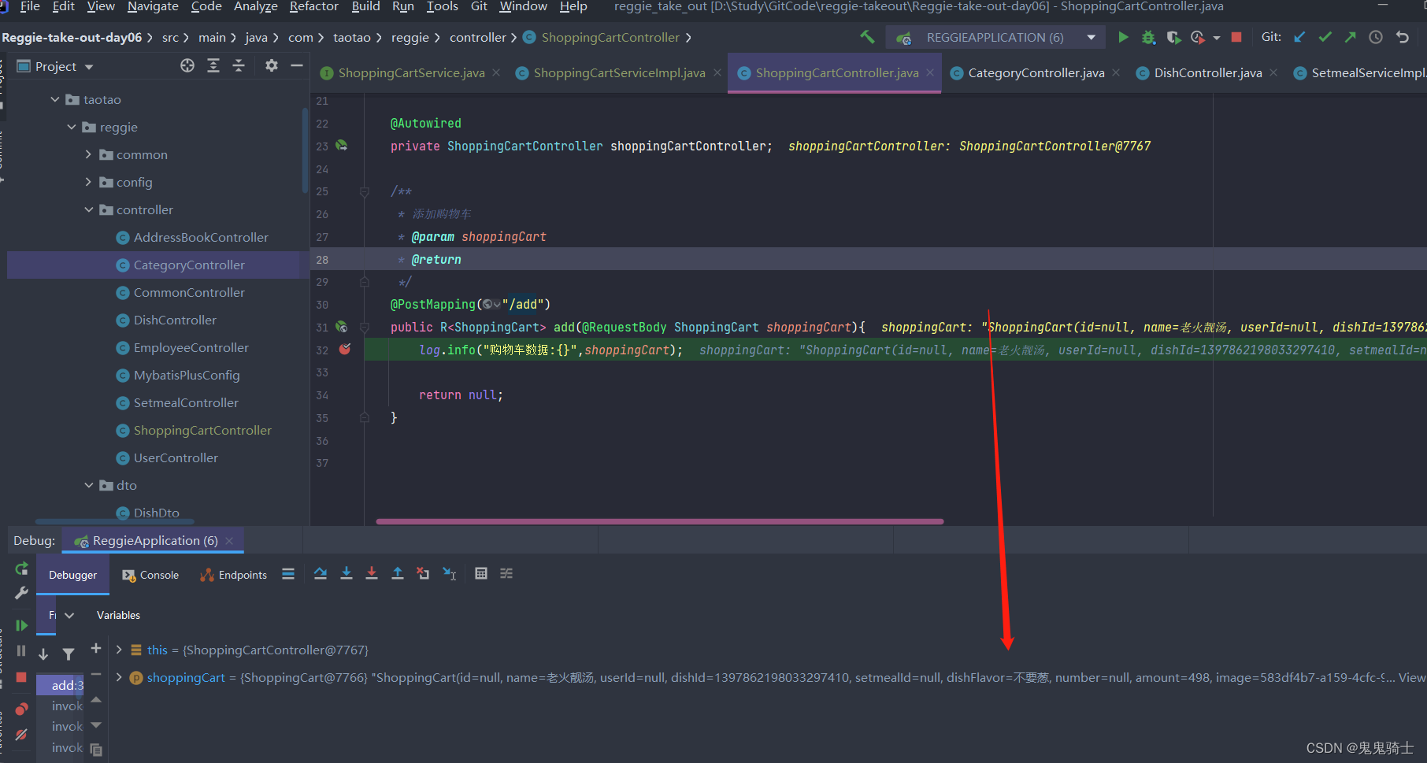The image size is (1427, 763).
Task: Pause program in debug sidebar
Action: 21,651
